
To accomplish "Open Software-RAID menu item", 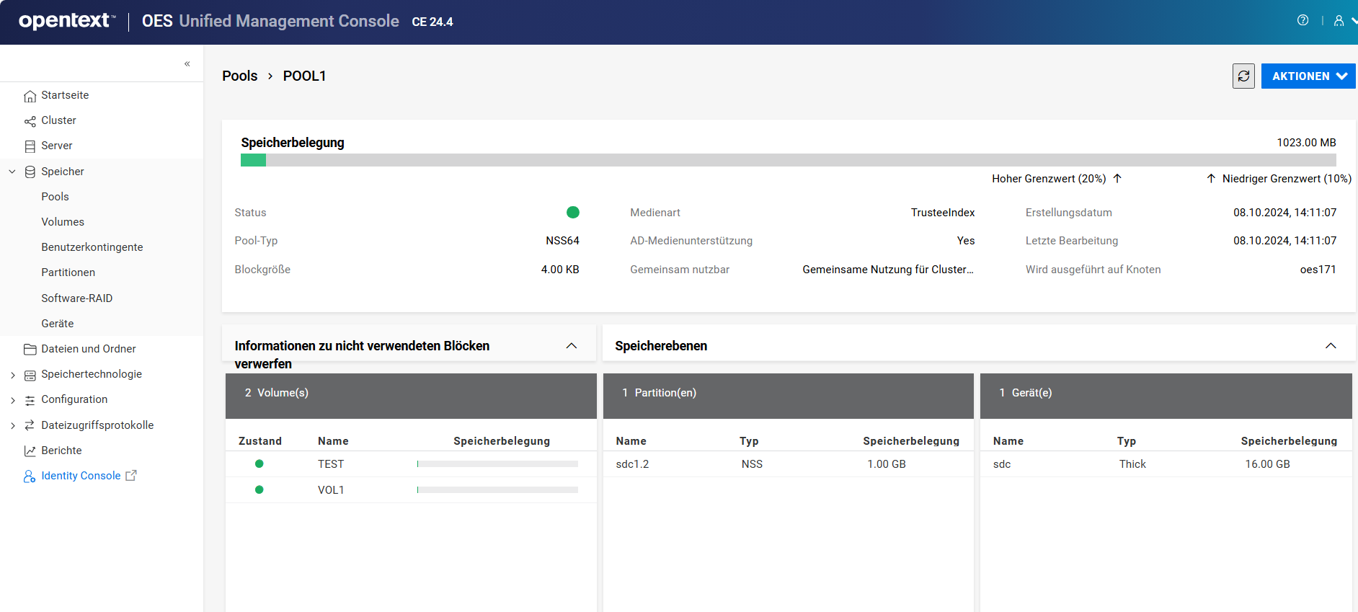I will 76,298.
